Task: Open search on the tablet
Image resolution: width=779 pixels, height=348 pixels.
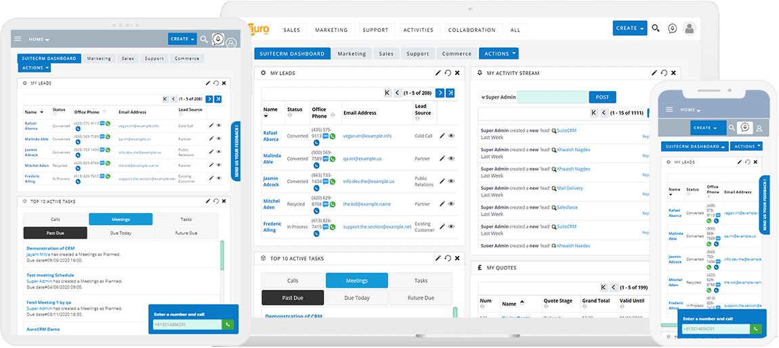Action: tap(204, 39)
